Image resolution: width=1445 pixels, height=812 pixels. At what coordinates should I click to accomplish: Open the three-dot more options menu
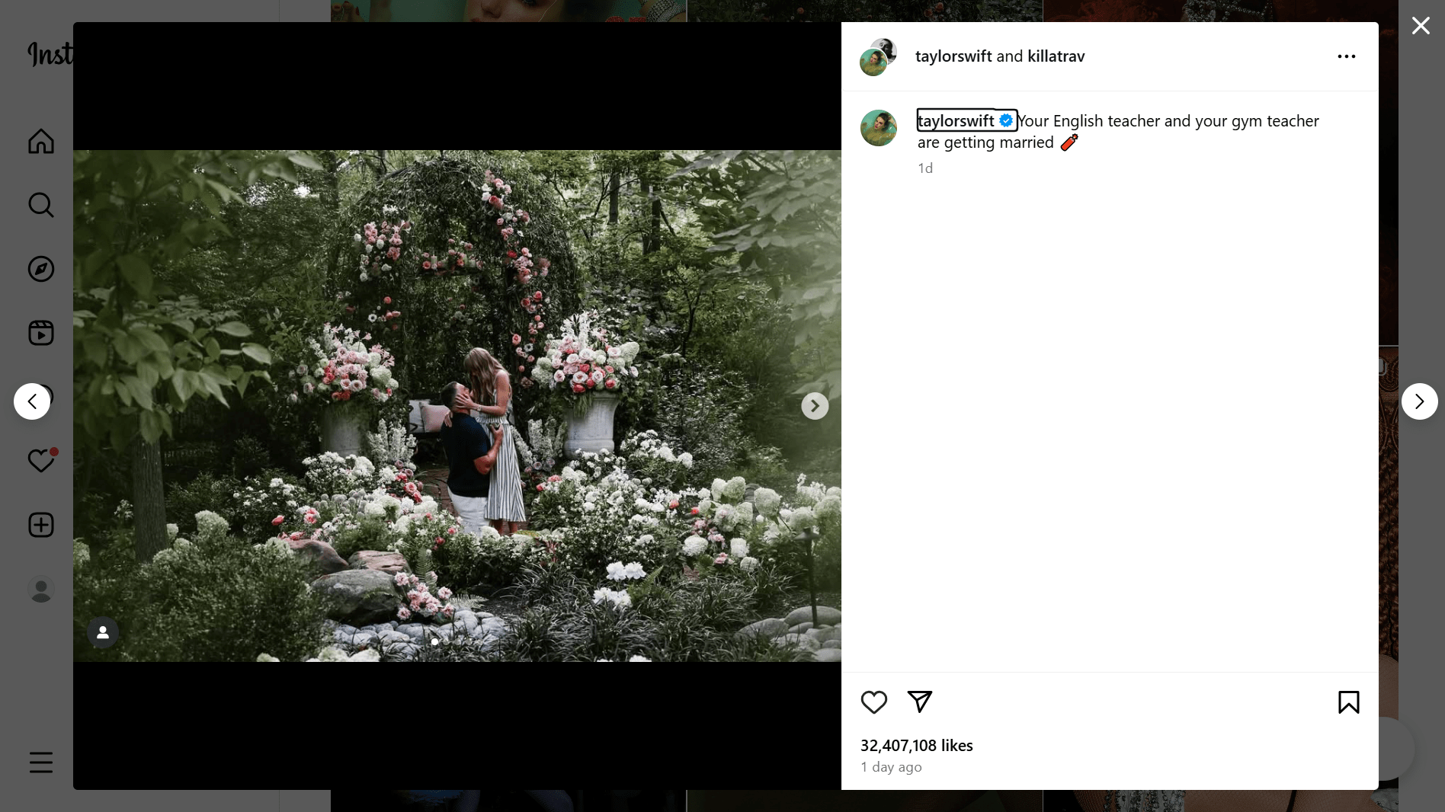(1347, 56)
